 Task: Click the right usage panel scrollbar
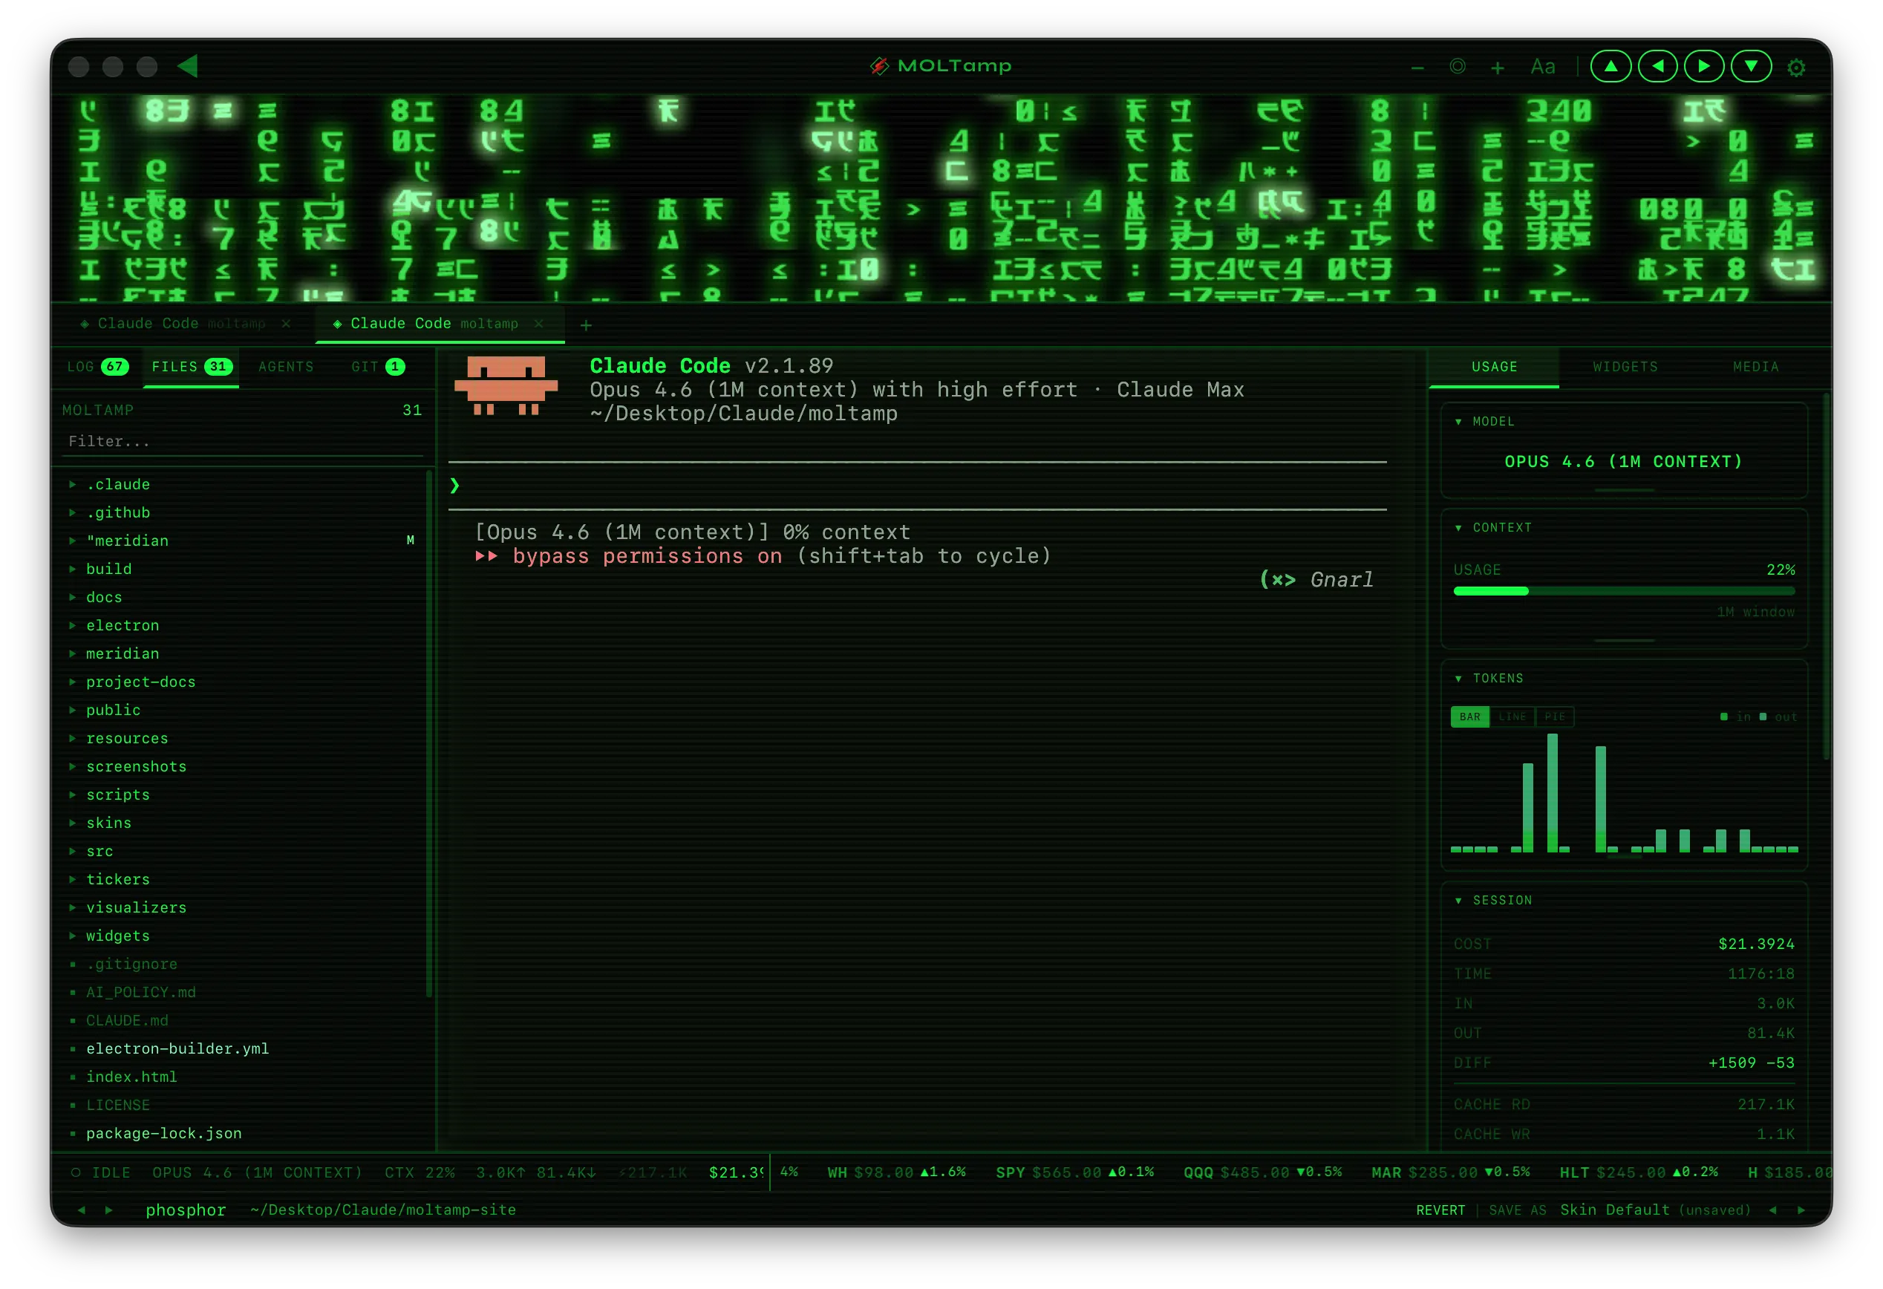click(1826, 575)
